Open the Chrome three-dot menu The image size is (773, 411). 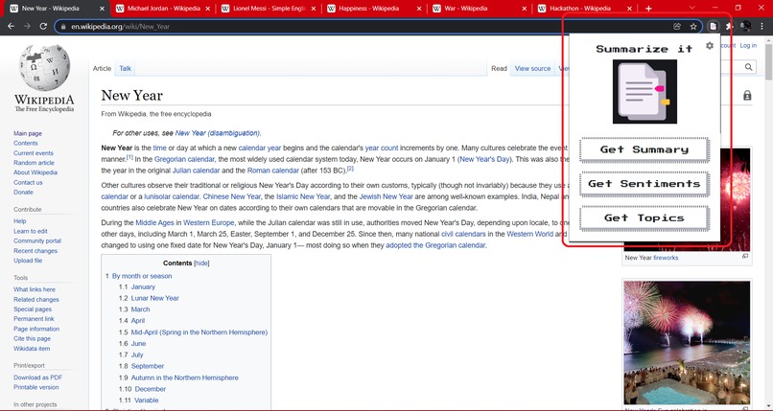762,26
